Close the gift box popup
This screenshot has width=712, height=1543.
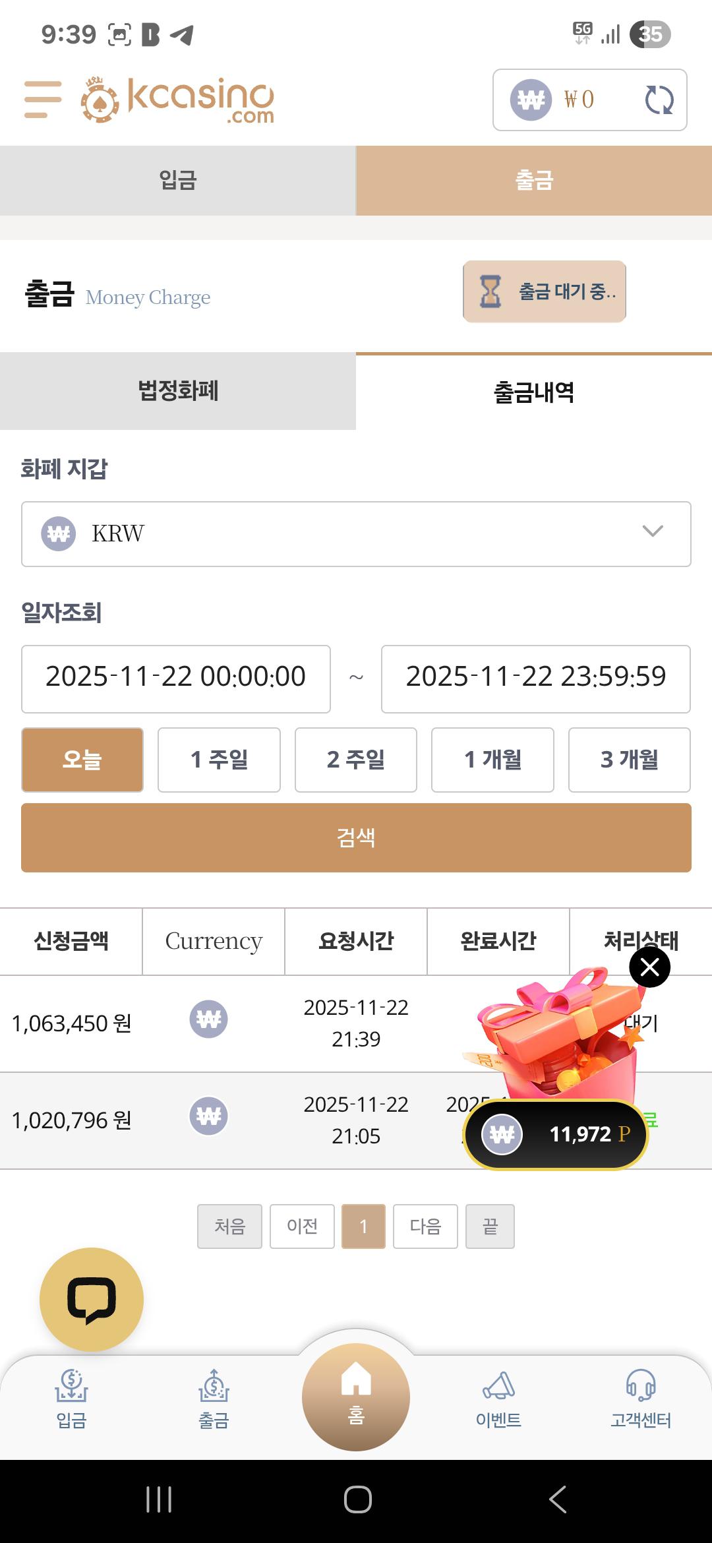click(x=650, y=967)
